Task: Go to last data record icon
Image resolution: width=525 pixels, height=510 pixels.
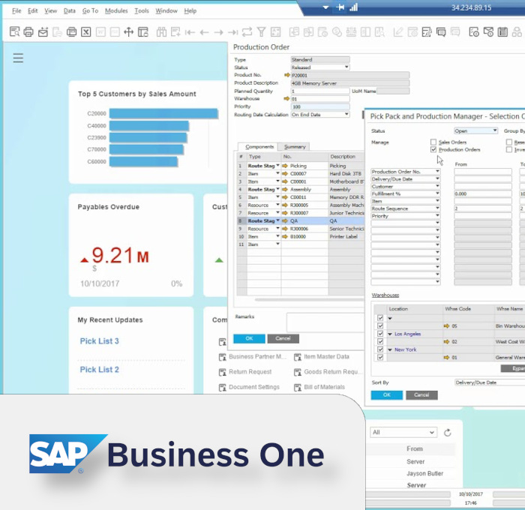Action: [232, 32]
